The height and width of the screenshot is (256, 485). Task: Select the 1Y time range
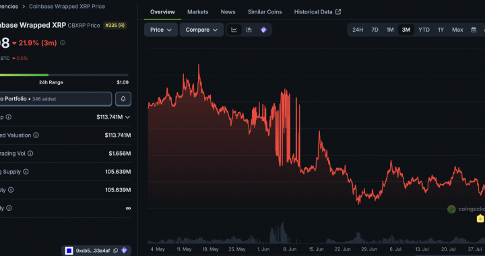point(441,30)
